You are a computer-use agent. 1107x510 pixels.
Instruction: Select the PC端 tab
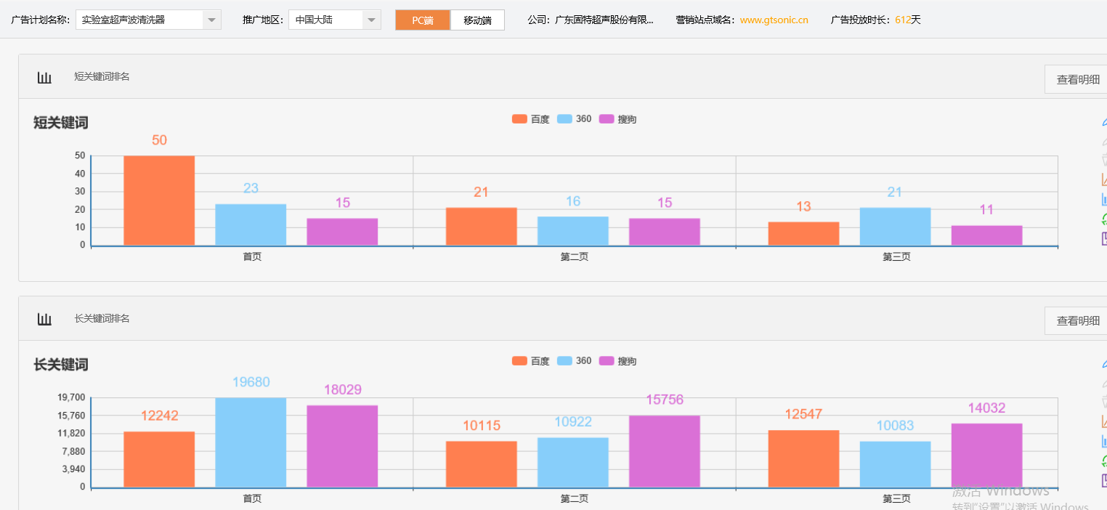coord(422,20)
